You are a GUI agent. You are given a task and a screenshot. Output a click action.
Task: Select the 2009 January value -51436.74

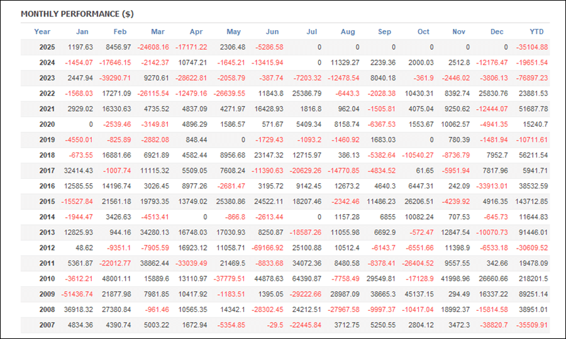click(77, 294)
